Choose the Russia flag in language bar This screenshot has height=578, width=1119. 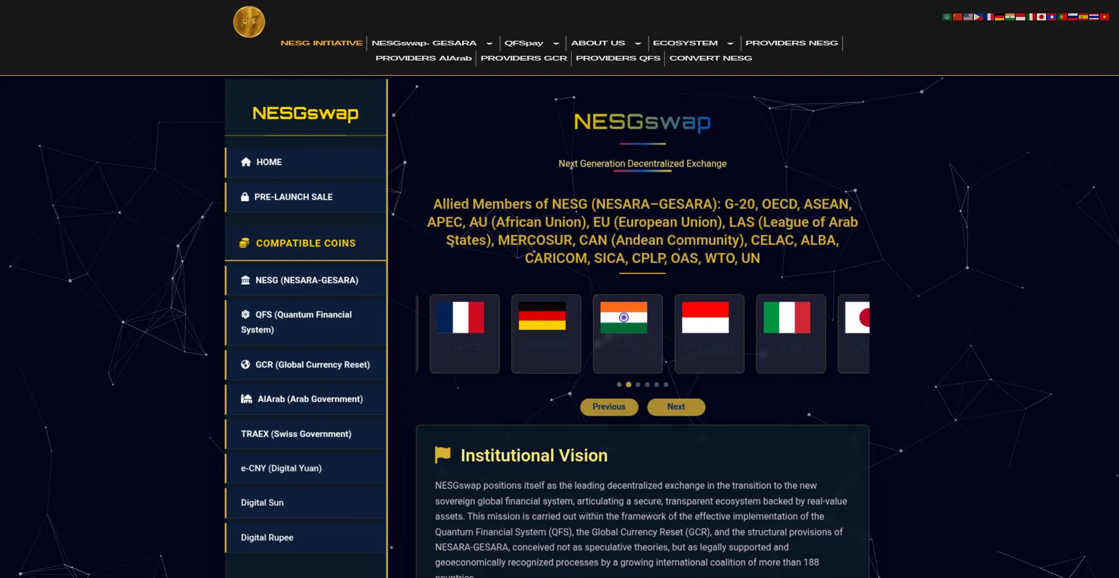click(1073, 17)
